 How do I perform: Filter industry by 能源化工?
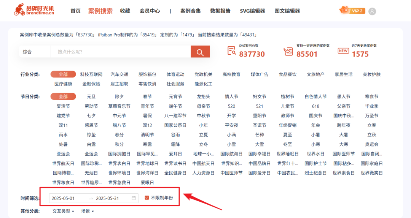click(203, 84)
